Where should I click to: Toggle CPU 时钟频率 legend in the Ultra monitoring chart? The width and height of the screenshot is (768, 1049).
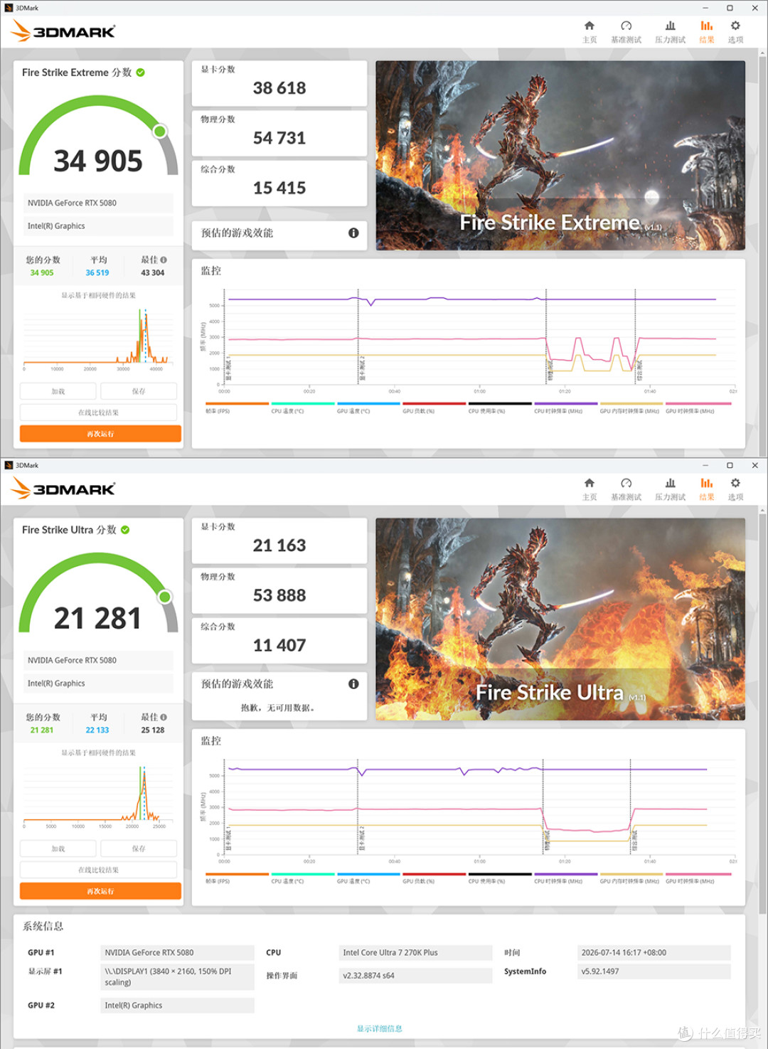[x=565, y=878]
